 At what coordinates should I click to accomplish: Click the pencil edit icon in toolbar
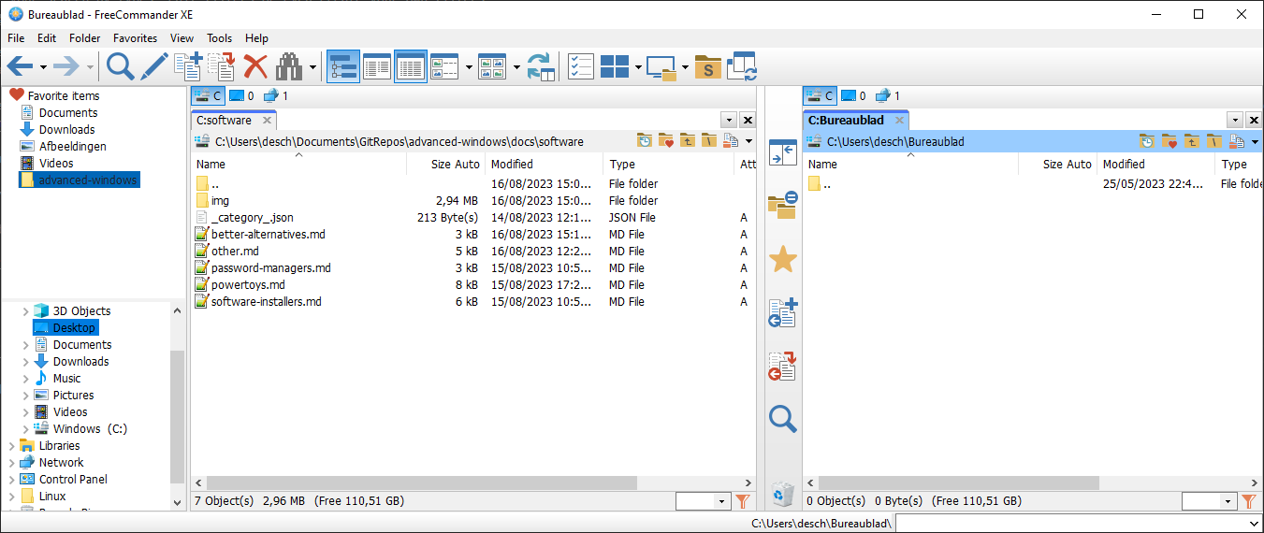click(x=154, y=66)
